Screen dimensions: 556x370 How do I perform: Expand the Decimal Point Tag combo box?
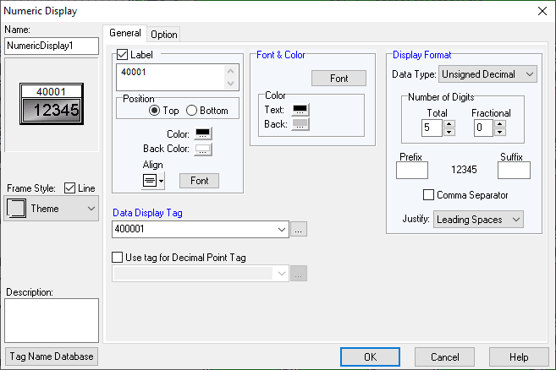pyautogui.click(x=282, y=274)
